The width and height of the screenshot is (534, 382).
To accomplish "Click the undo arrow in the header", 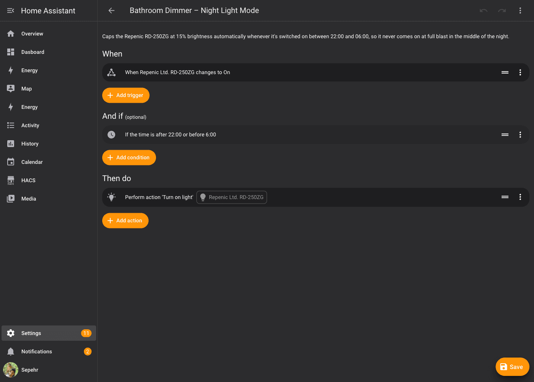I will tap(484, 11).
